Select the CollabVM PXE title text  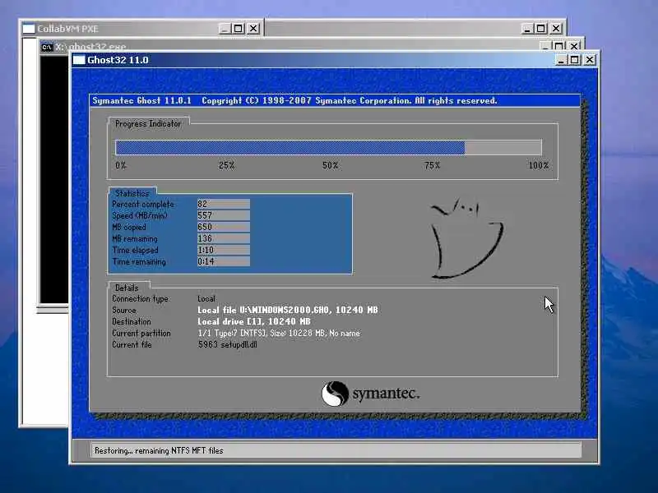(67, 29)
